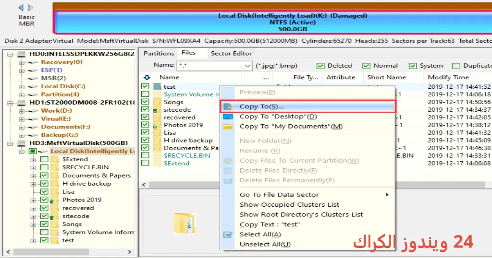Image resolution: width=492 pixels, height=258 pixels.
Task: Select Viraul(E:) partition in tree
Action: pyautogui.click(x=56, y=119)
